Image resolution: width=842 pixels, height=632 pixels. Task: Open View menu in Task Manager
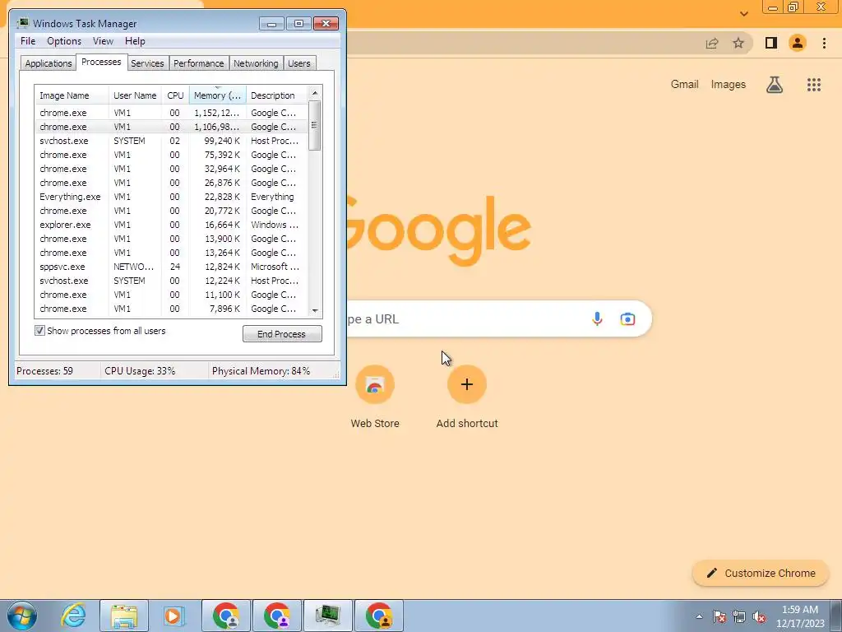(x=103, y=41)
